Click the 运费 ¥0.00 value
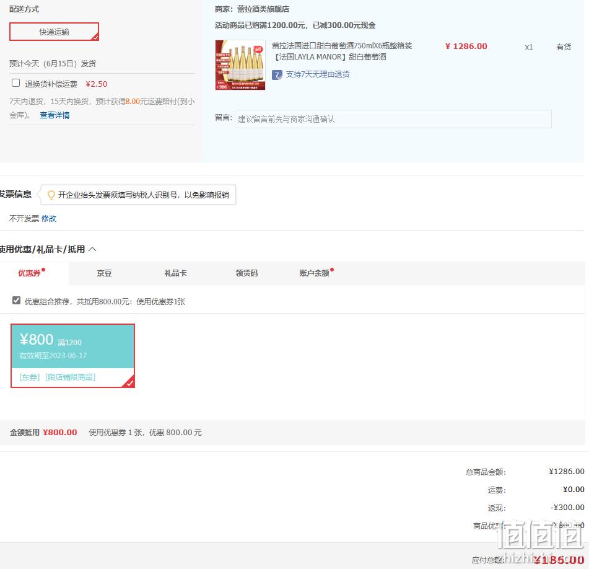The height and width of the screenshot is (569, 589). point(574,489)
